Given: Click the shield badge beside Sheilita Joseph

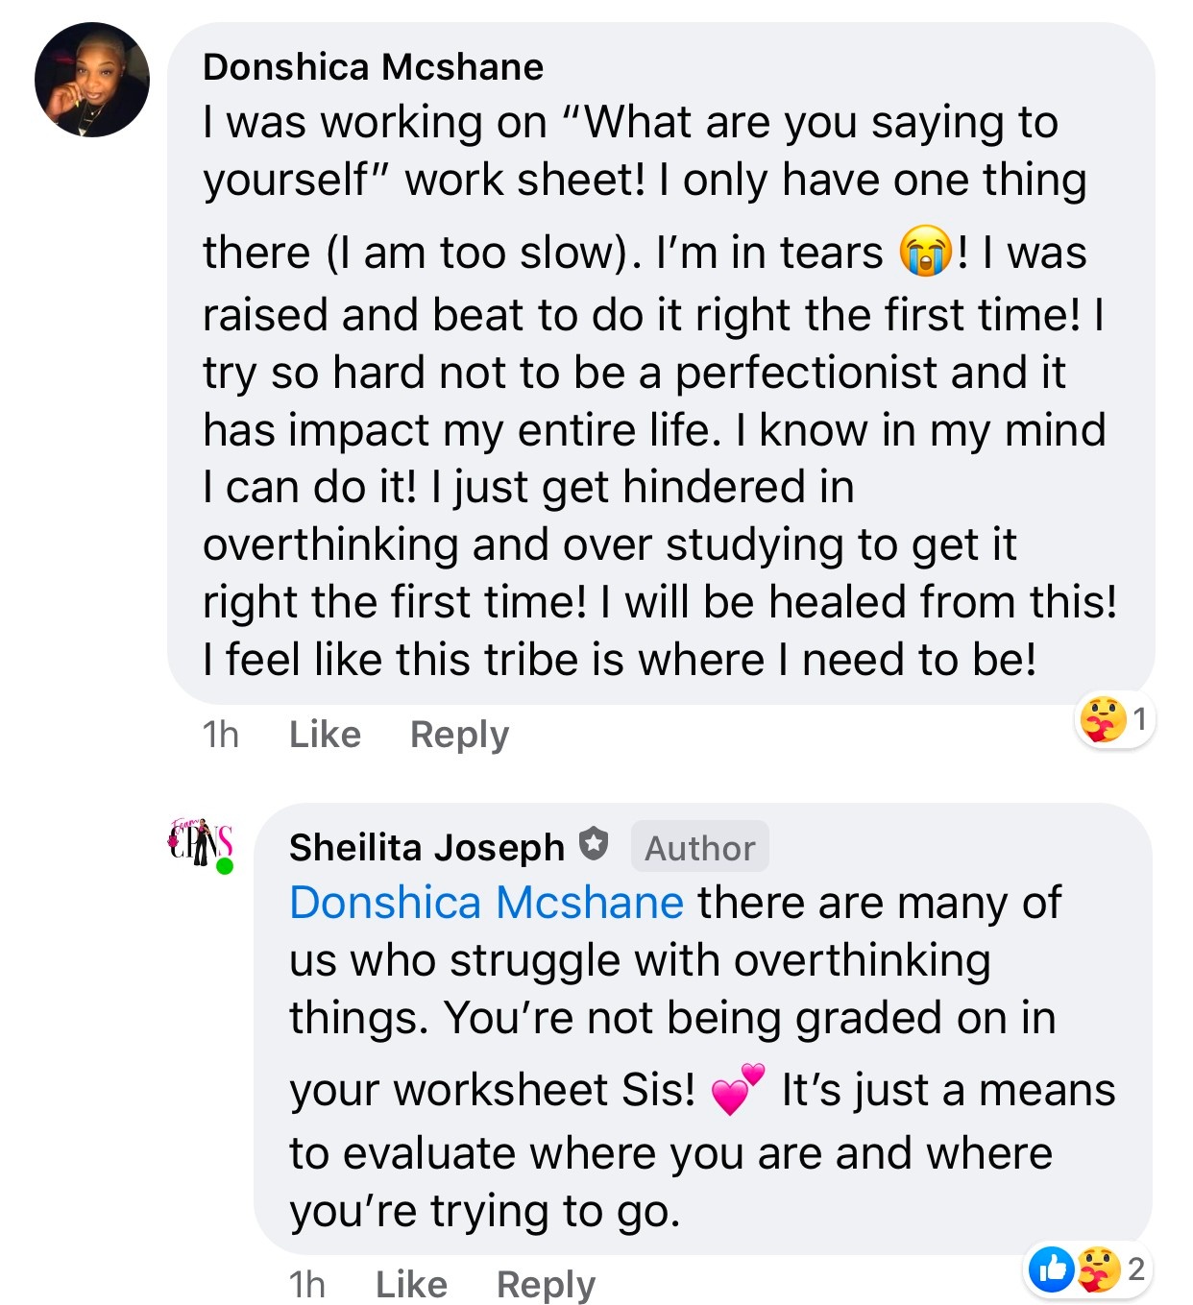Looking at the screenshot, I should coord(595,844).
